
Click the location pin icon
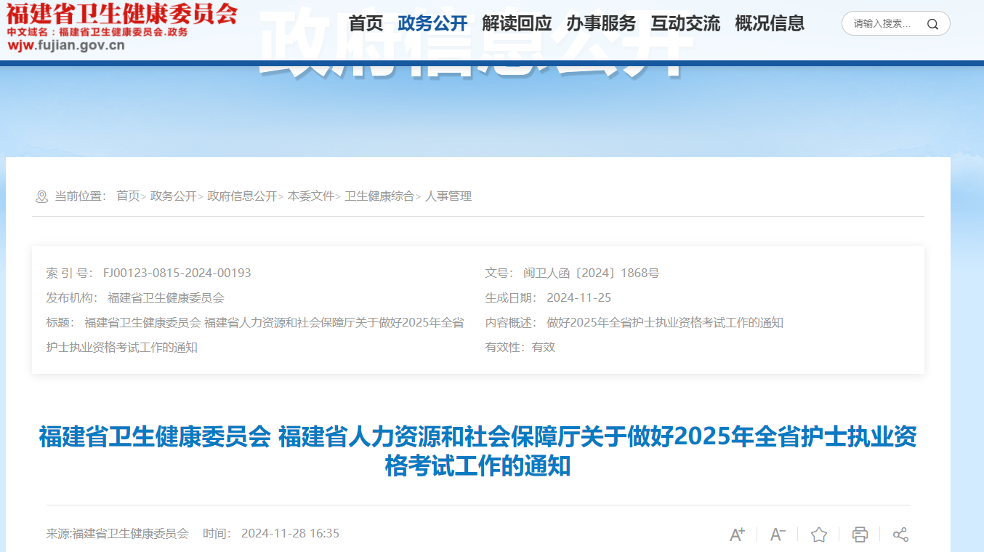pos(41,196)
